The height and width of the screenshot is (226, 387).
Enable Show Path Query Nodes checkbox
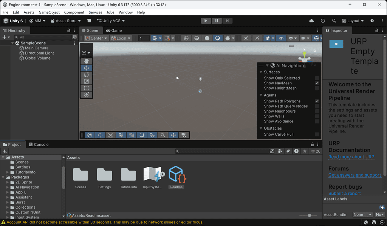317,106
